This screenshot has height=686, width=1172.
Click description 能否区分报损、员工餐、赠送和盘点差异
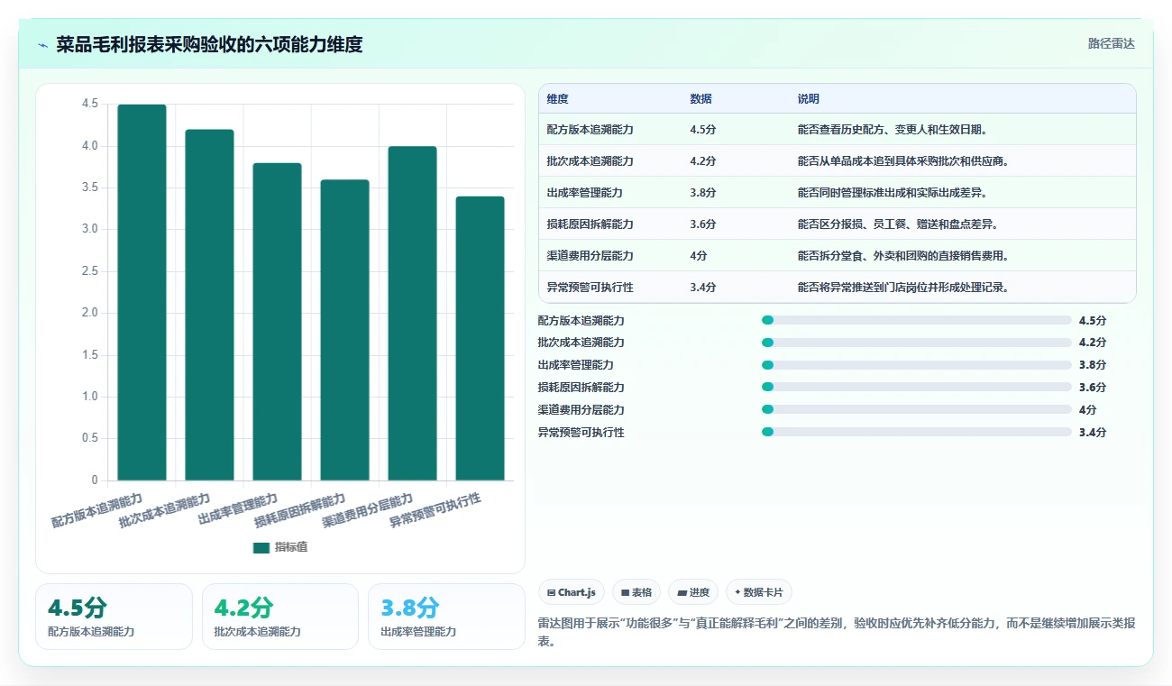click(898, 224)
